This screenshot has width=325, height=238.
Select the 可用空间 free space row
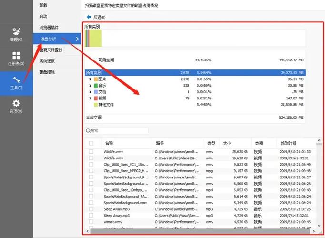tap(195, 60)
